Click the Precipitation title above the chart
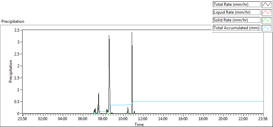This screenshot has height=127, width=273. [13, 21]
